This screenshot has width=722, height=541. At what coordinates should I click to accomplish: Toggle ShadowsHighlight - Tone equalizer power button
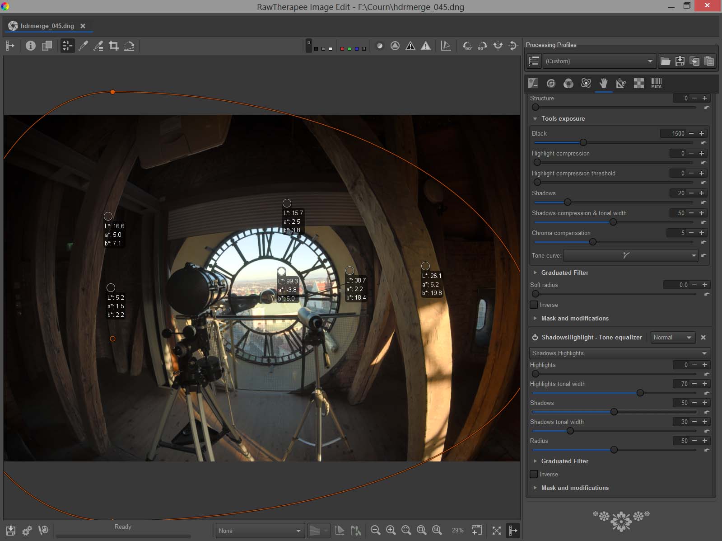tap(535, 337)
